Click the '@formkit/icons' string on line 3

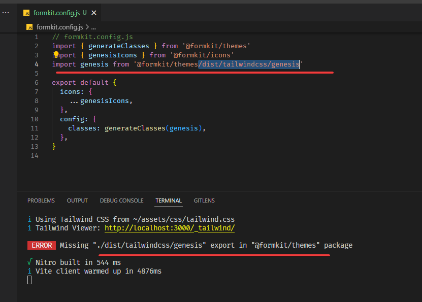(202, 55)
